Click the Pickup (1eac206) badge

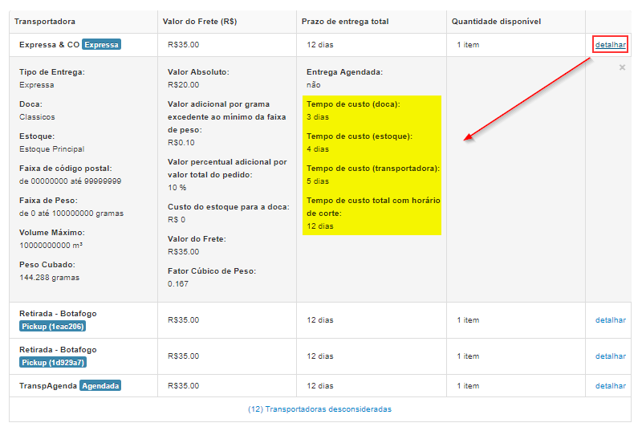(x=53, y=327)
